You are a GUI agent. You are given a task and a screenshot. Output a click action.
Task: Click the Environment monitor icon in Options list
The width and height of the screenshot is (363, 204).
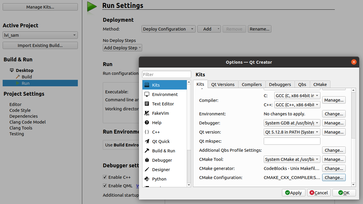[x=147, y=95]
